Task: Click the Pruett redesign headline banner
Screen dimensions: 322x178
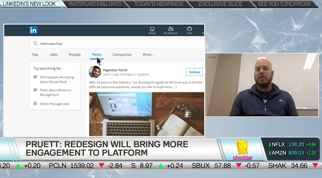Action: tap(107, 148)
